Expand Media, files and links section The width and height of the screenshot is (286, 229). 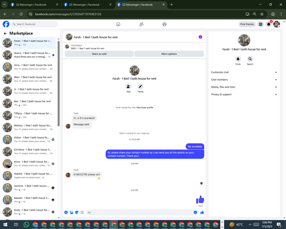coord(244,87)
